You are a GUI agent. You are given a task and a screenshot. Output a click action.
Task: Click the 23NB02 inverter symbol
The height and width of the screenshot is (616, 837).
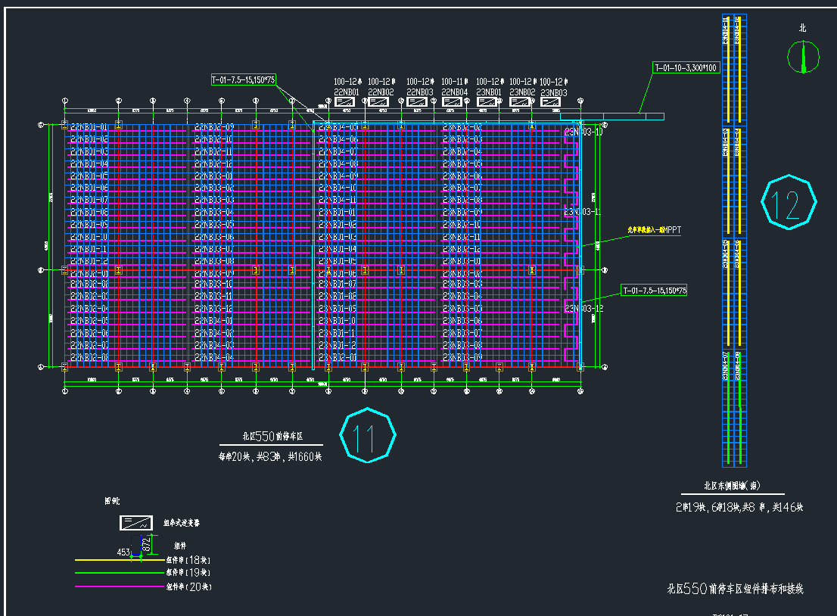pos(521,101)
